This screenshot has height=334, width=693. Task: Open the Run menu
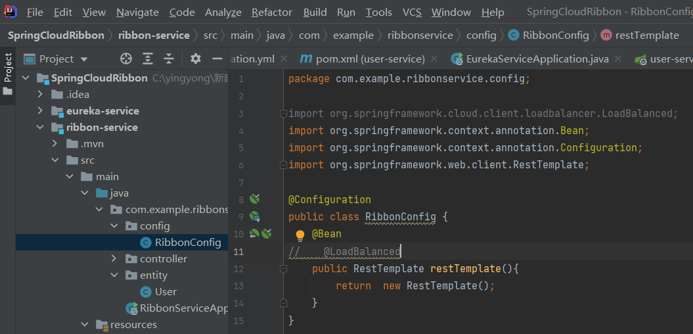pos(346,12)
